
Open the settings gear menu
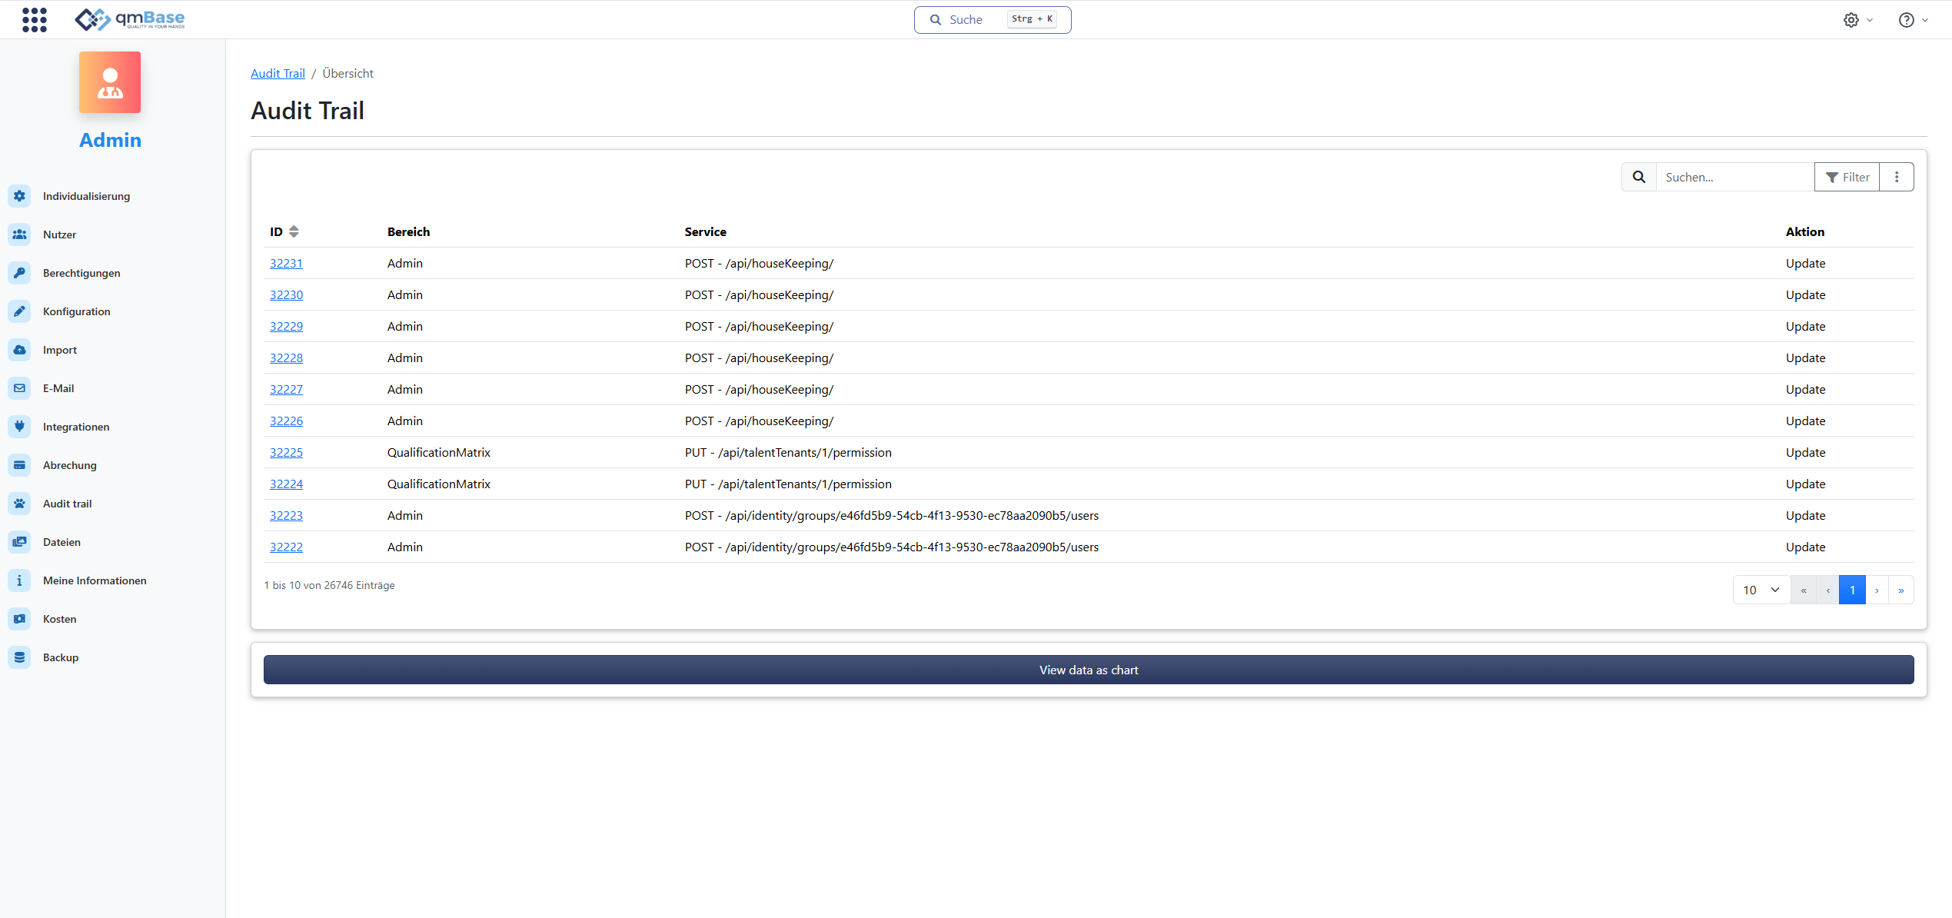coord(1857,20)
